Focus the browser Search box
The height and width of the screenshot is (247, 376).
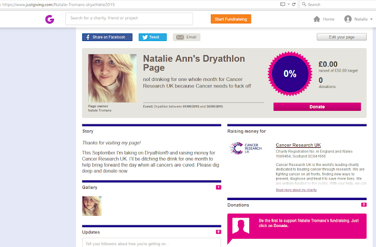(x=340, y=4)
